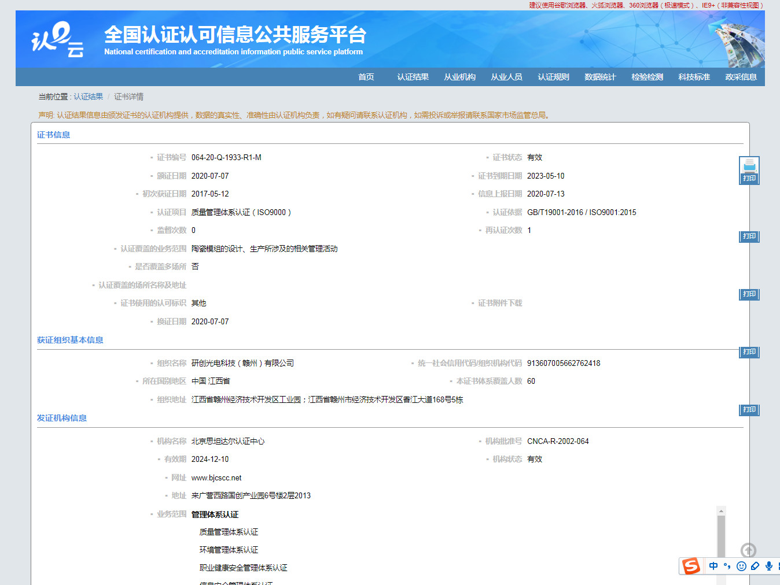The width and height of the screenshot is (780, 585).
Task: Click the 发证机构信息 section heading
Action: [62, 418]
